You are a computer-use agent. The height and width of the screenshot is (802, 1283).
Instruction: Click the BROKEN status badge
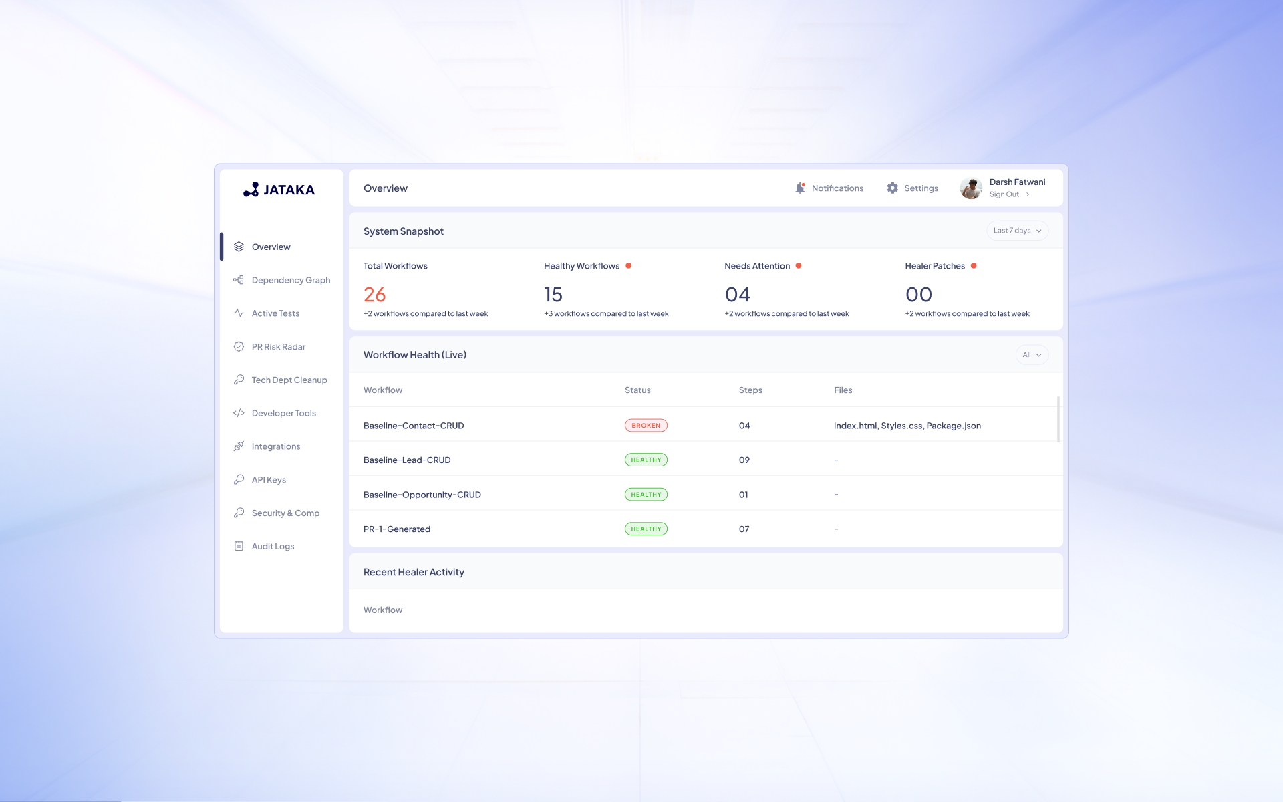(646, 426)
